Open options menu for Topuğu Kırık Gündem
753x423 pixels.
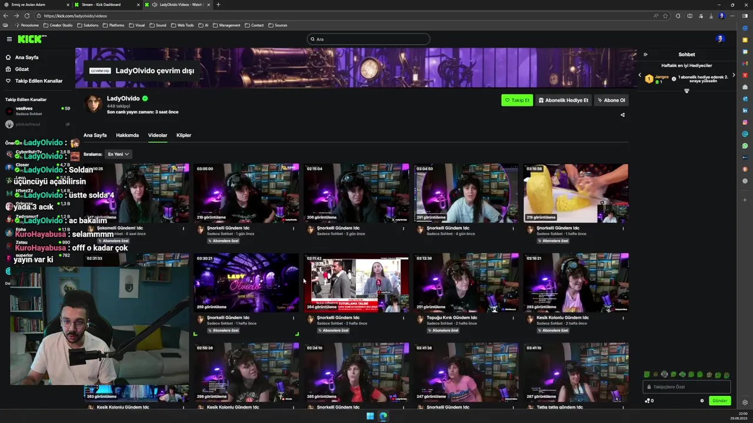513,318
